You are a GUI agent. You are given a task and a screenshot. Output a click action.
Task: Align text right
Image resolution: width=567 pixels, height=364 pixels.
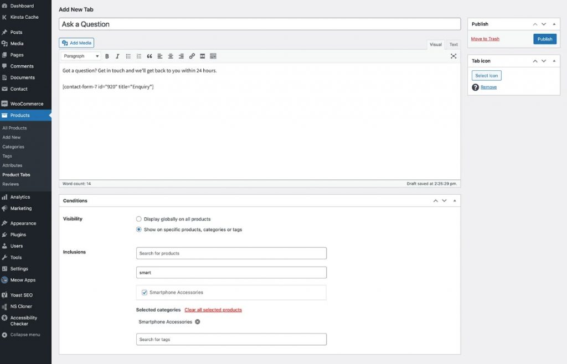[x=181, y=56]
